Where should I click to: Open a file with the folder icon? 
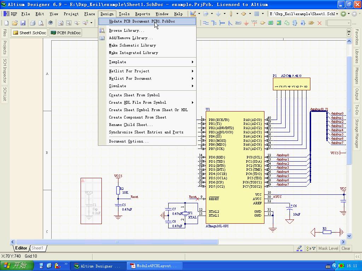click(x=15, y=23)
